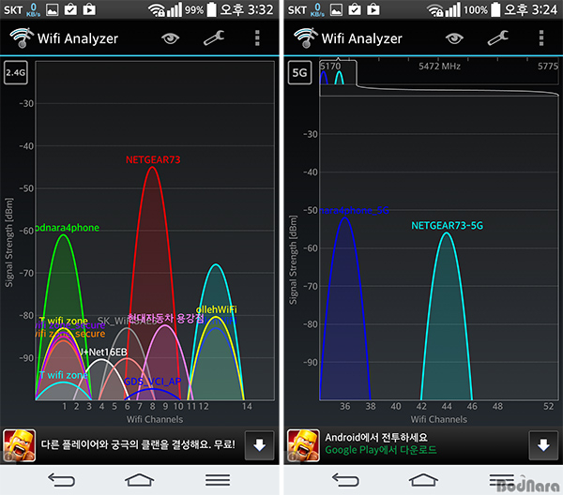The width and height of the screenshot is (563, 495).
Task: Select NETGEAR73-5G network label
Action: (x=447, y=225)
